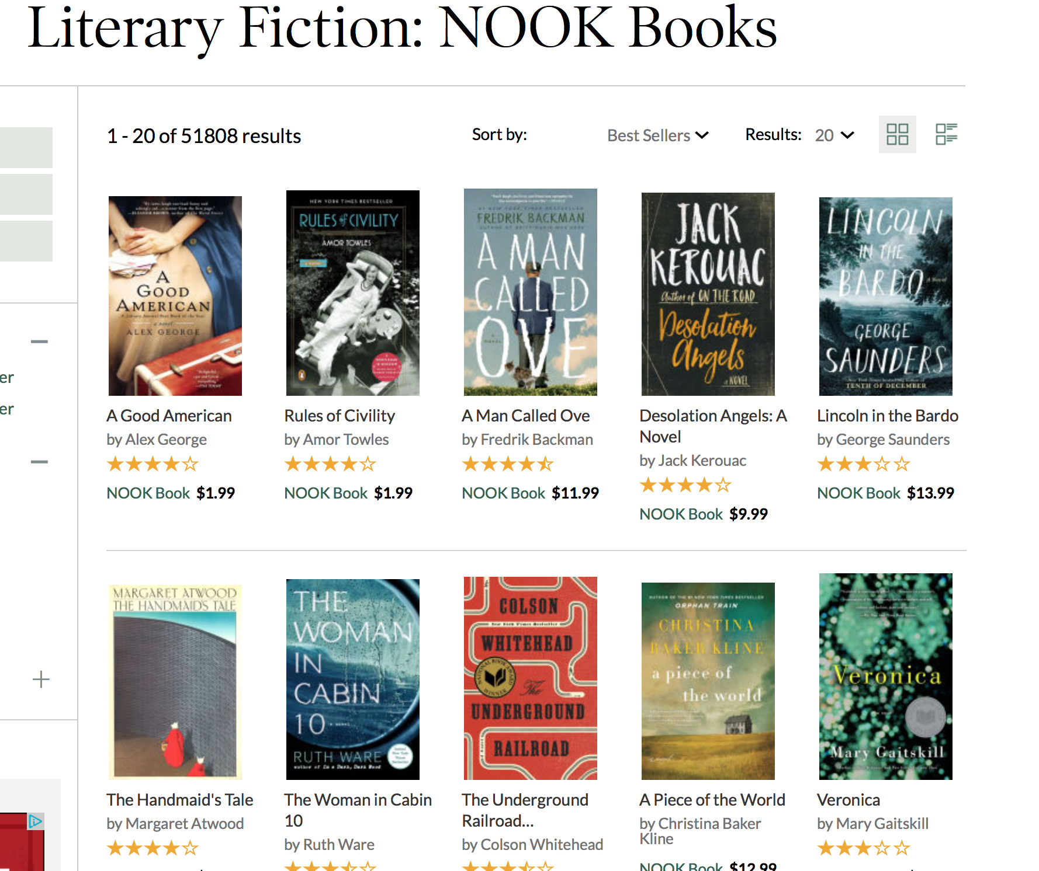
Task: Collapse the upper sidebar filter section
Action: (39, 342)
